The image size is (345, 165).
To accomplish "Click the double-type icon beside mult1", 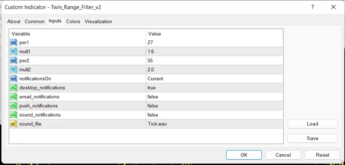I will (14, 51).
